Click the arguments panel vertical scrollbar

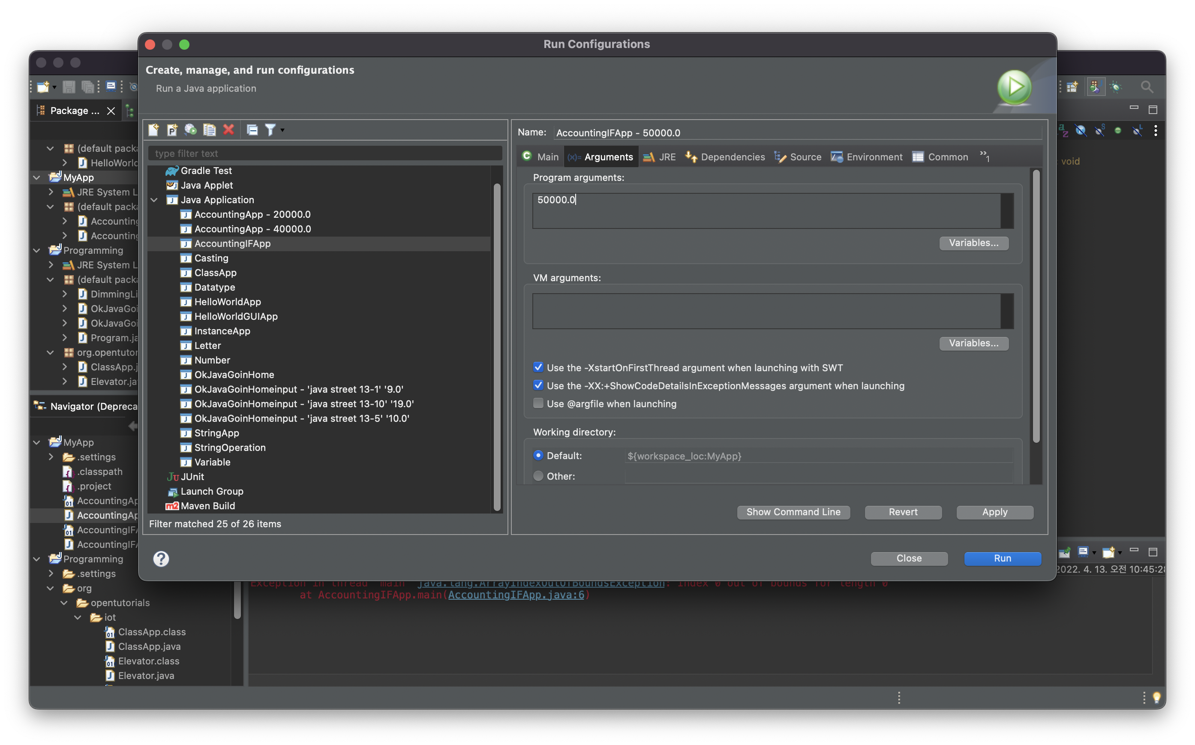[x=1036, y=306]
